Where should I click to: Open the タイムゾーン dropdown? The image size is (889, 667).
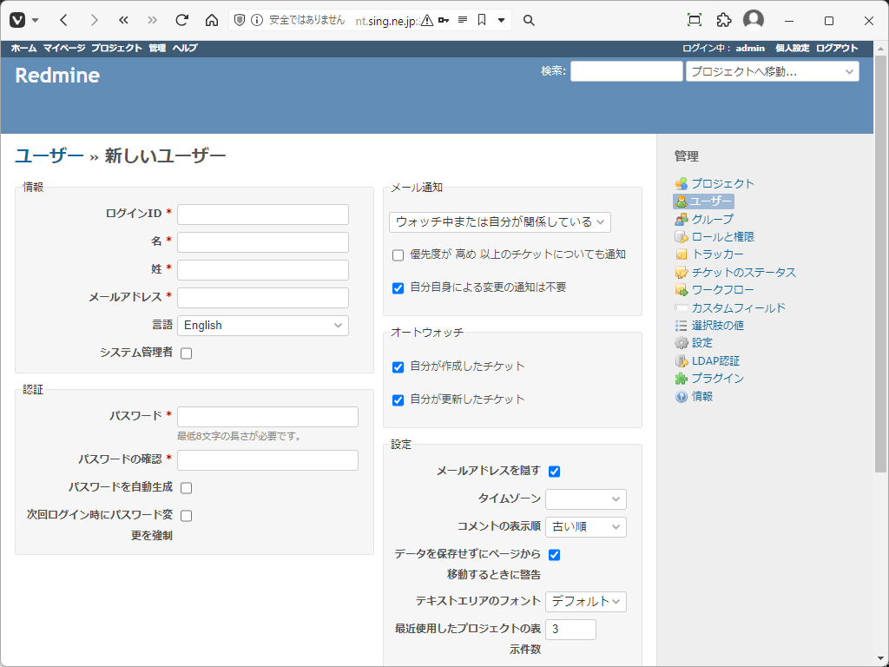coord(586,499)
